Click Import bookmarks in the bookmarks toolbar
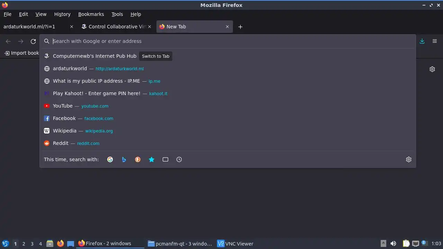Viewport: 443px width, 249px height. coord(22,53)
